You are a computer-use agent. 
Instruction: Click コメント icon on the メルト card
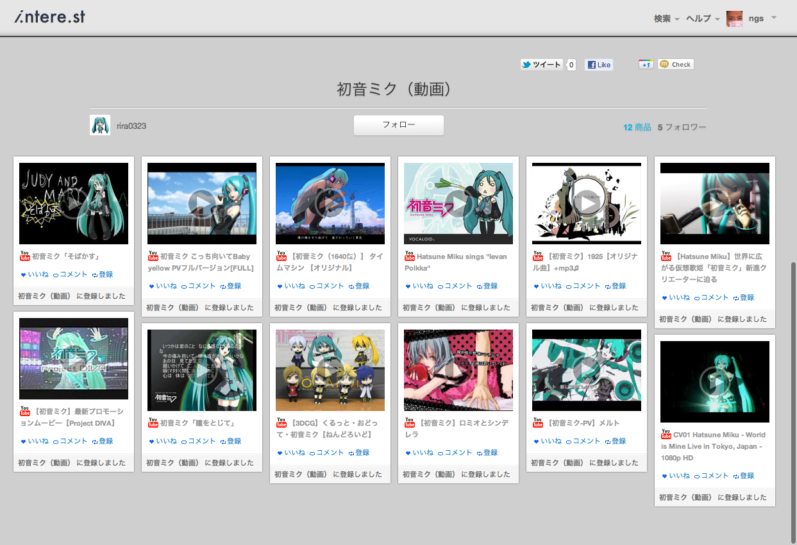point(569,441)
